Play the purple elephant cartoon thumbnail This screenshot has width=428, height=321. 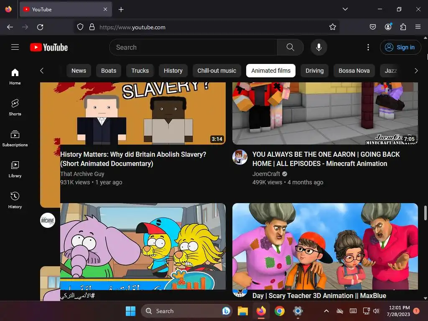[143, 246]
